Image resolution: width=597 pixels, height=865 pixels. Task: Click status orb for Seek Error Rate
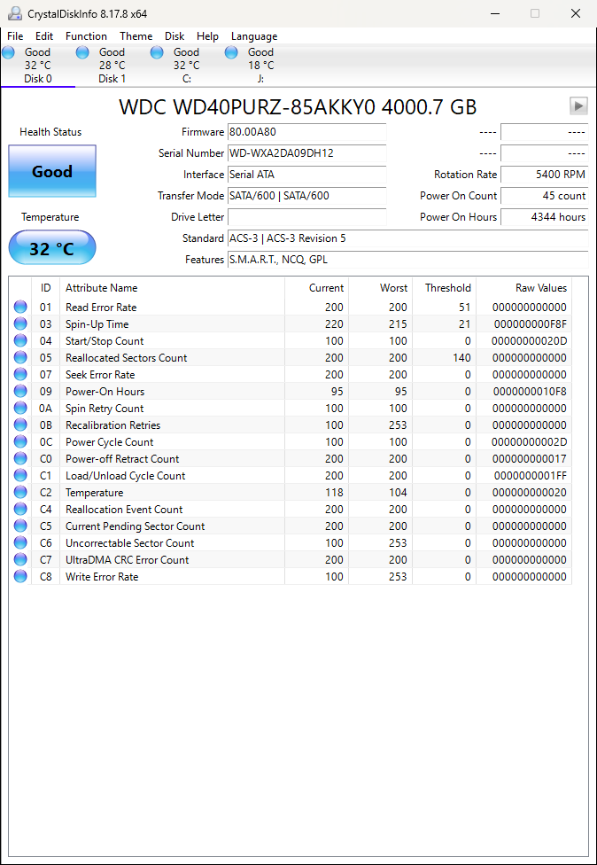click(20, 374)
